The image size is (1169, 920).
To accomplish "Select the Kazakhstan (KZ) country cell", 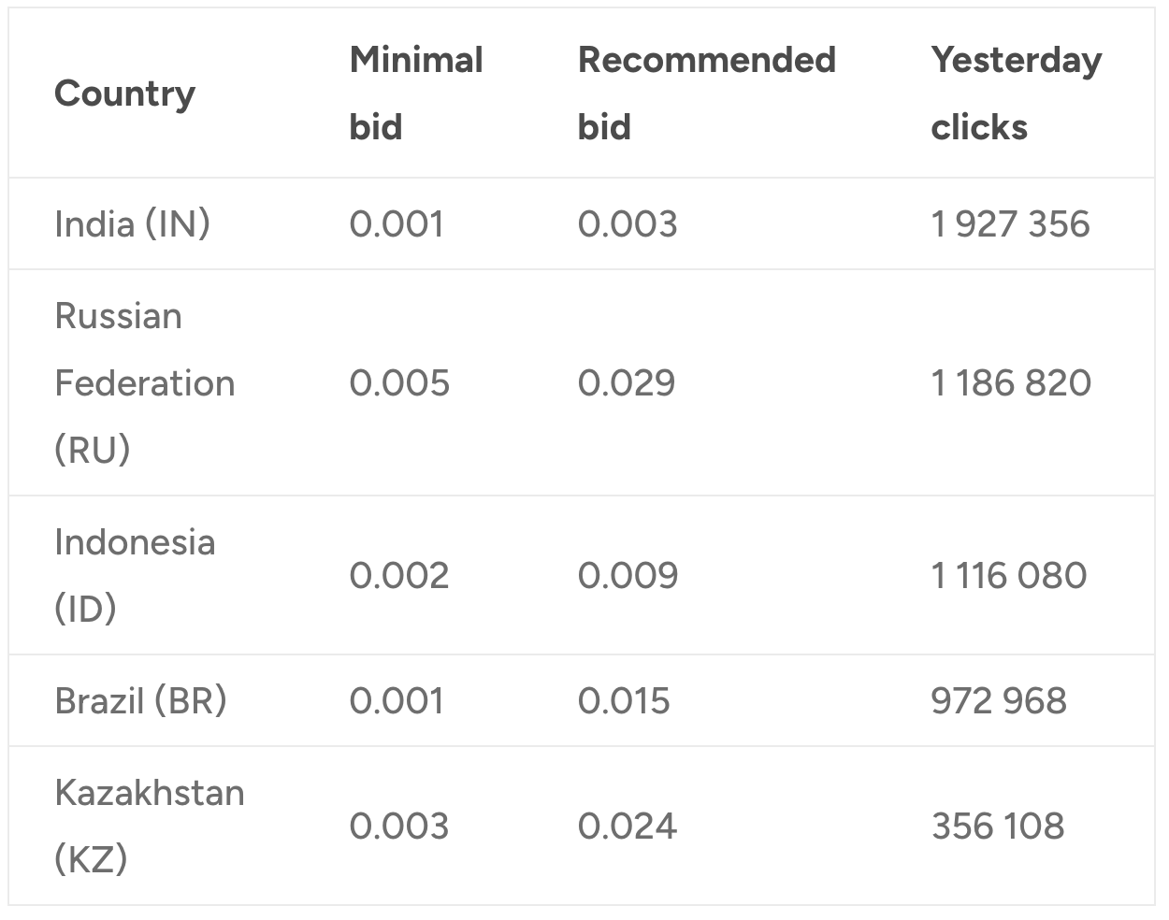I will pos(149,826).
